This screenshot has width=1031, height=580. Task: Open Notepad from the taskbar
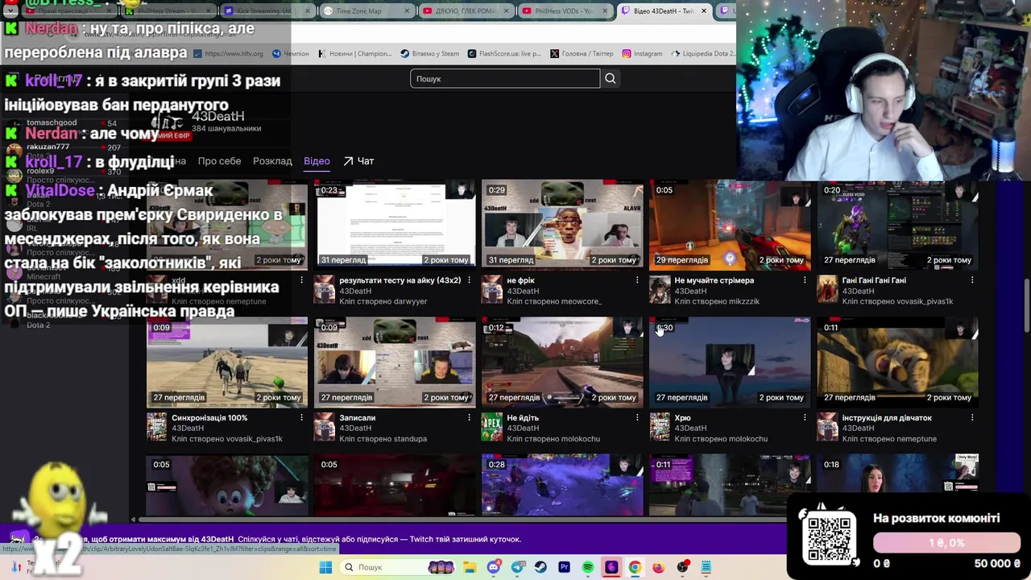pyautogui.click(x=706, y=567)
